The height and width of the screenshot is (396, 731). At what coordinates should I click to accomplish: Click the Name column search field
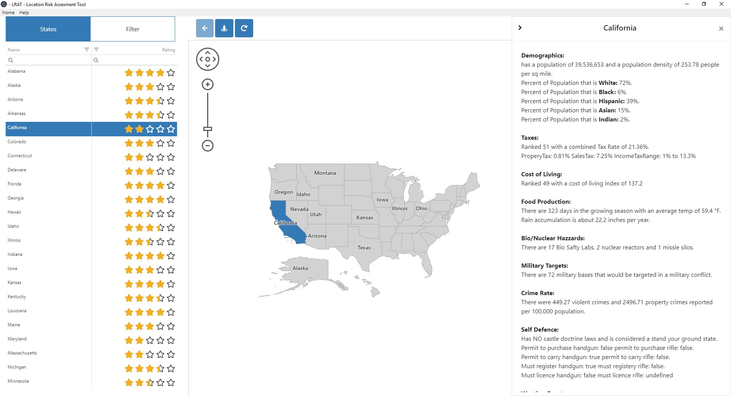coord(49,60)
